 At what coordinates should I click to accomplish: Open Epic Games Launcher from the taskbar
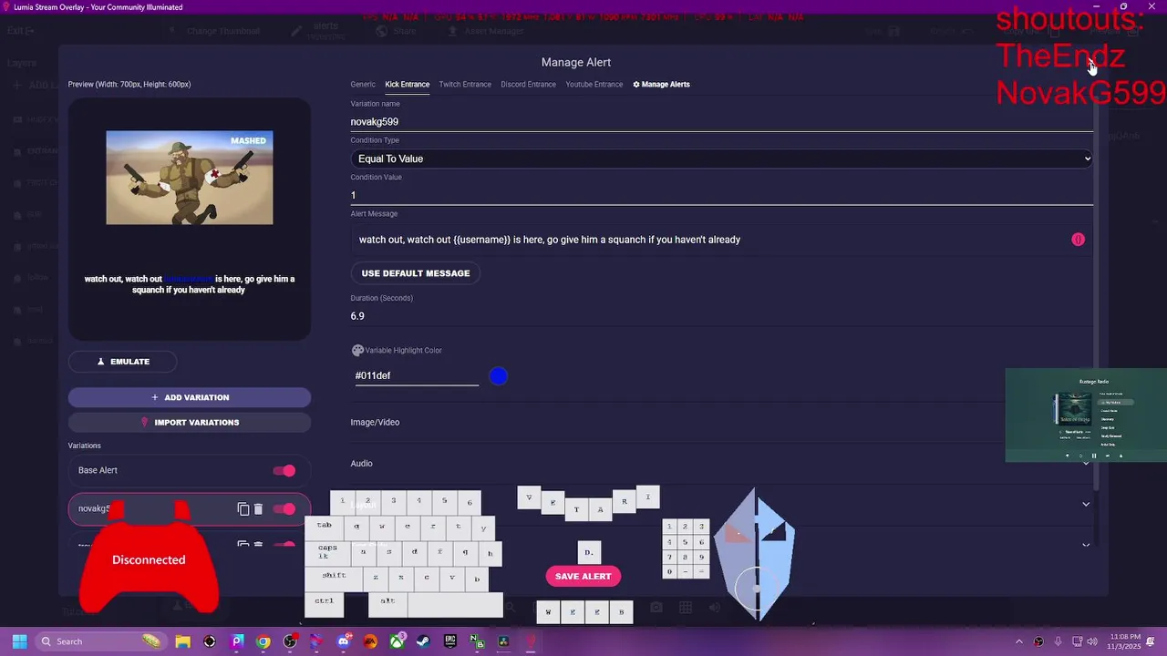[449, 641]
